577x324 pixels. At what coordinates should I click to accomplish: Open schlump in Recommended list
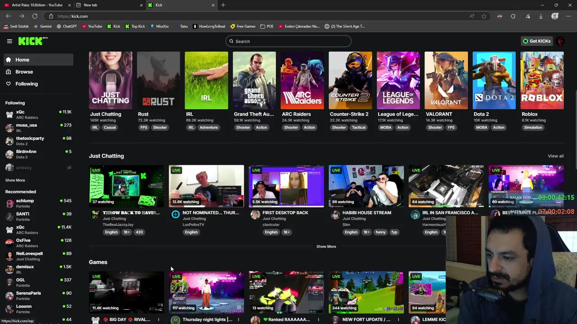pyautogui.click(x=38, y=203)
